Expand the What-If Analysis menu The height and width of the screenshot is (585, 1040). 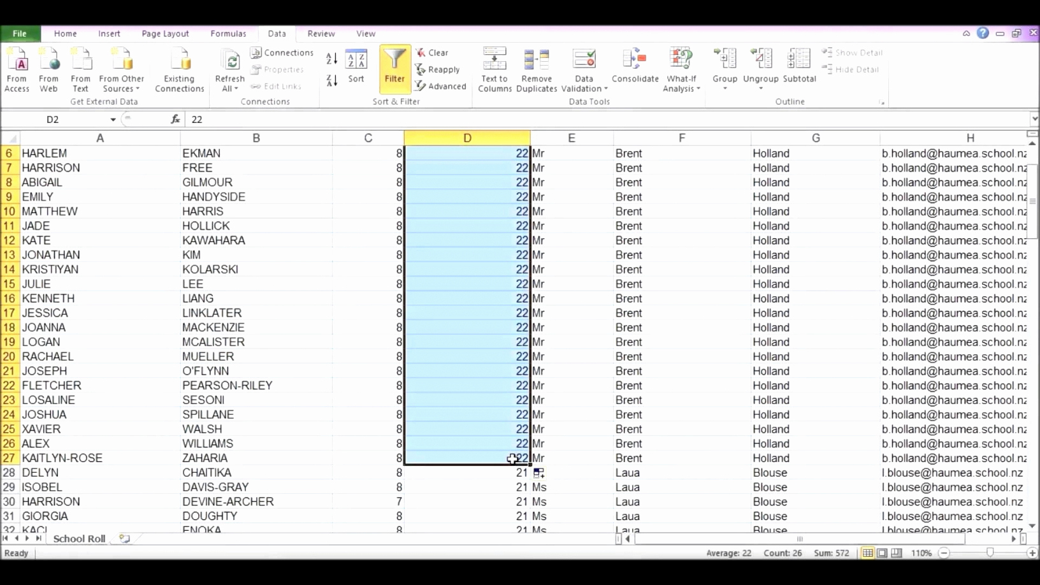(681, 89)
